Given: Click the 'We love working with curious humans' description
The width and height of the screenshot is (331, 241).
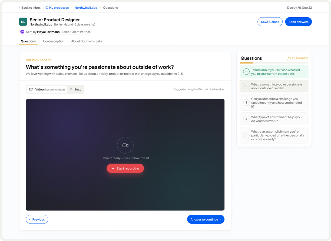Looking at the screenshot, I should pos(105,74).
